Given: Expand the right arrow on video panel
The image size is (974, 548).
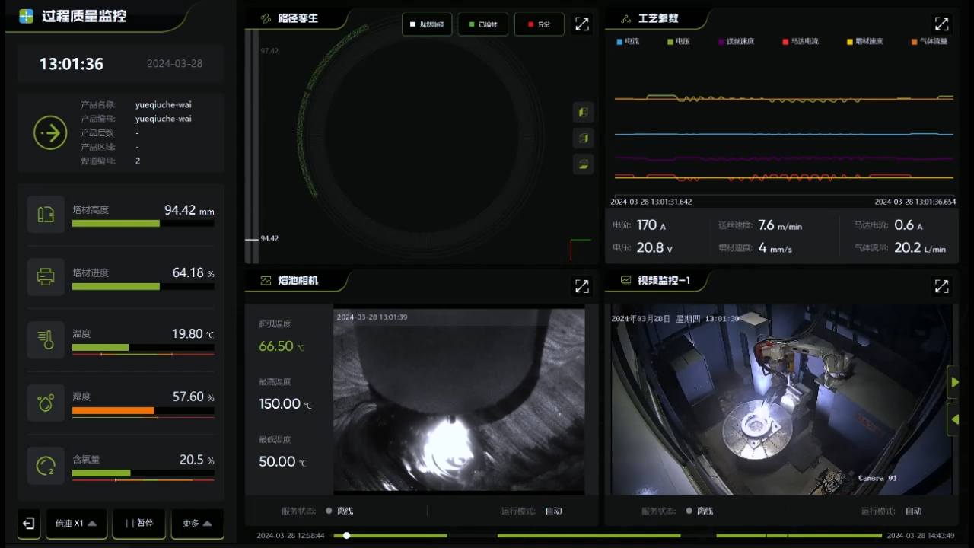Looking at the screenshot, I should 954,382.
